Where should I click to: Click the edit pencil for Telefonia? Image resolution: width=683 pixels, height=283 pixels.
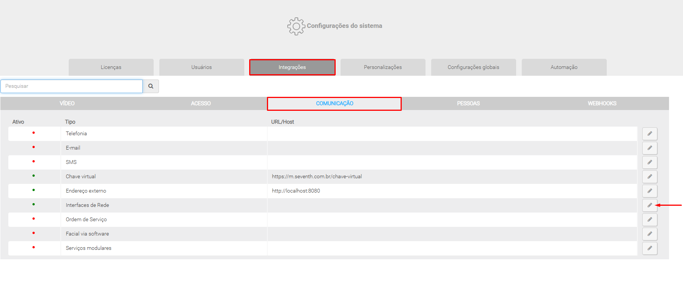click(649, 134)
